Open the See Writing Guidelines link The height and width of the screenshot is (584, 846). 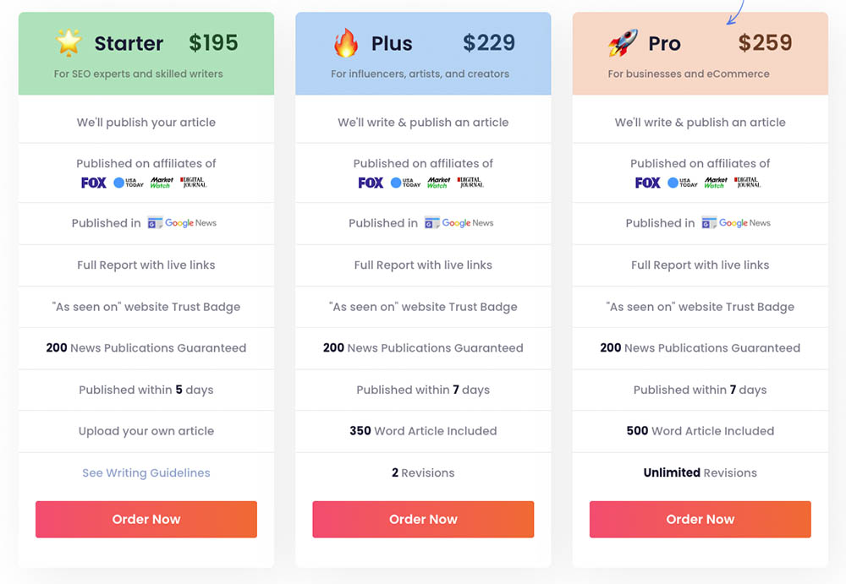point(146,473)
